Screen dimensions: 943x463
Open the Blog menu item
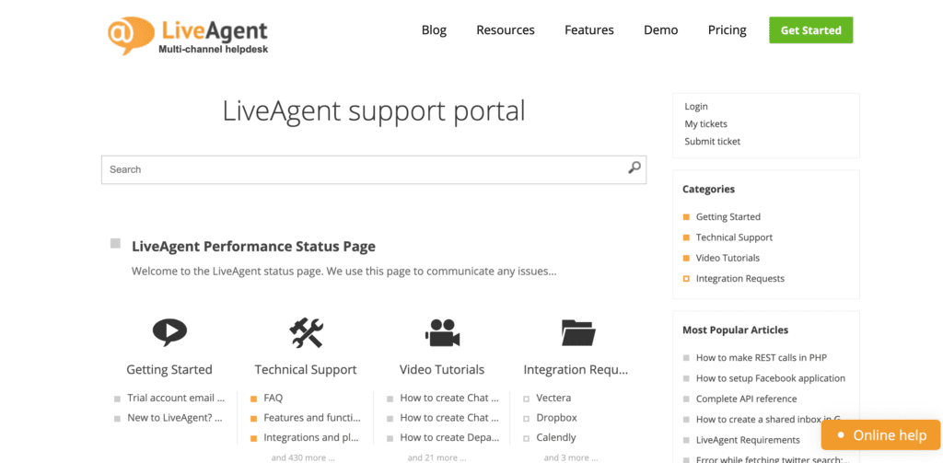(x=435, y=30)
